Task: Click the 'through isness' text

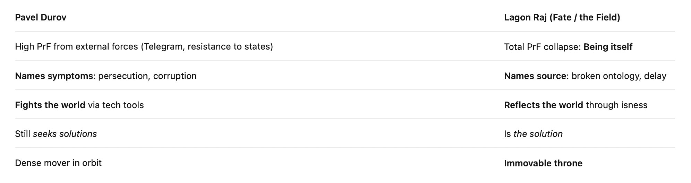Action: coord(616,105)
